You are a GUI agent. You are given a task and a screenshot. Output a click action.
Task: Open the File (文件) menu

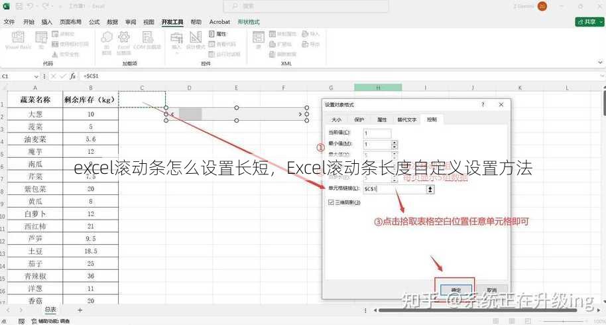pyautogui.click(x=9, y=22)
